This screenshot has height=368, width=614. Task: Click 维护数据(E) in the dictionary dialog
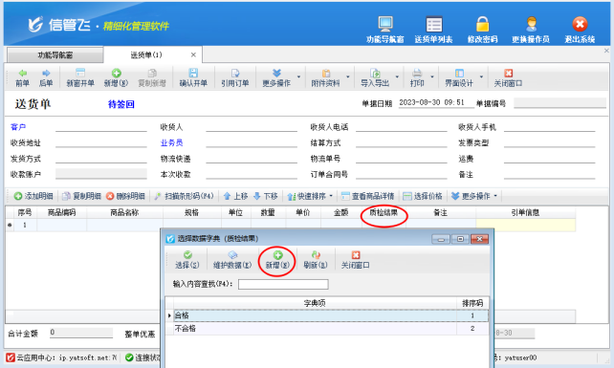[232, 260]
